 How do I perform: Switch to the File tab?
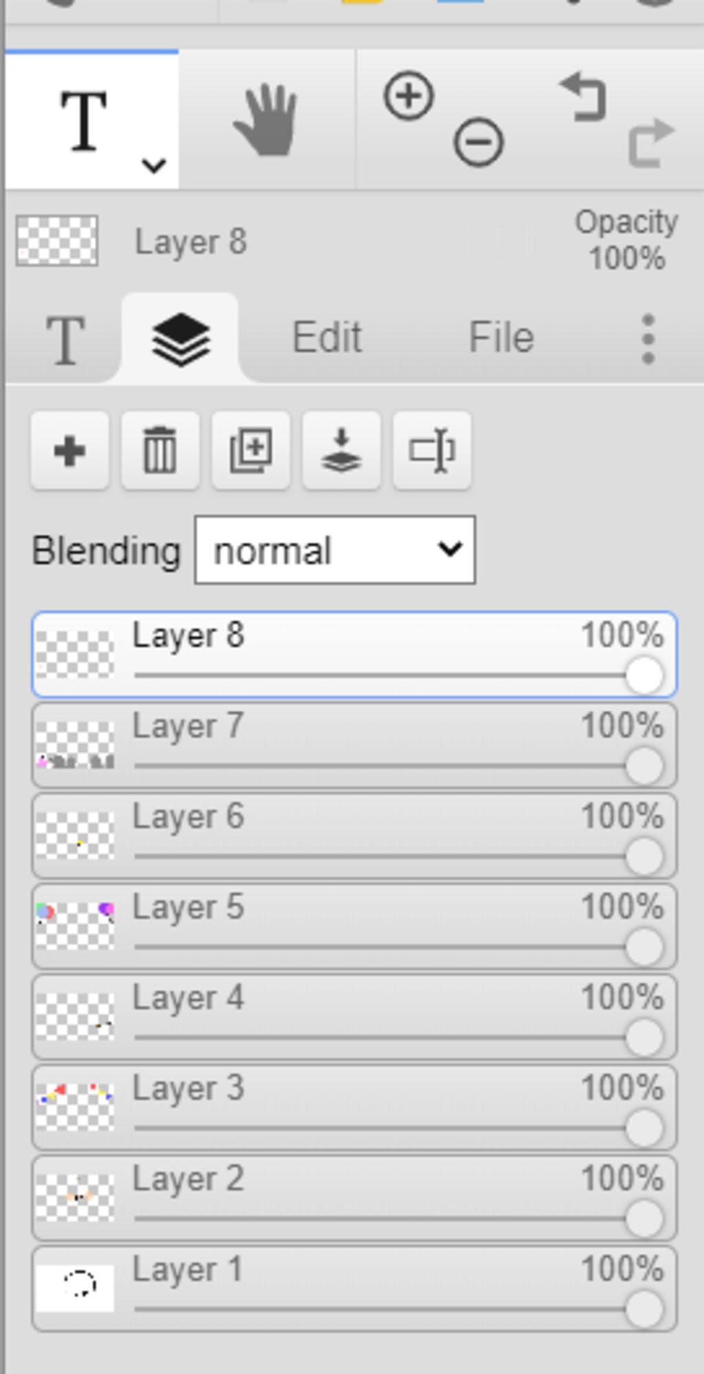pos(501,337)
